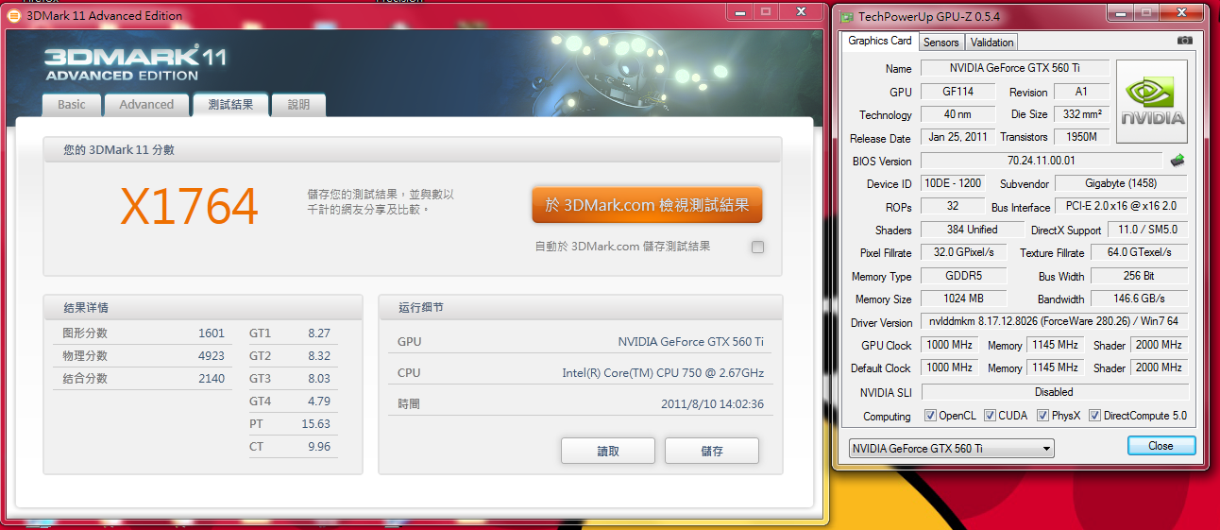Image resolution: width=1220 pixels, height=530 pixels.
Task: Click the GPU-Z screenshot camera icon
Action: pos(1184,41)
